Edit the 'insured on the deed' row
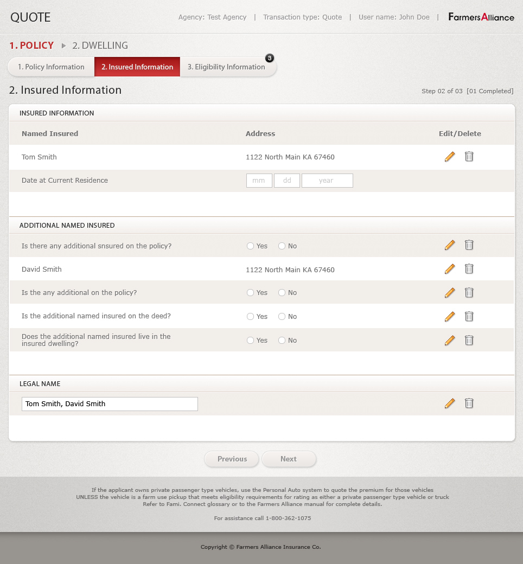 click(450, 316)
